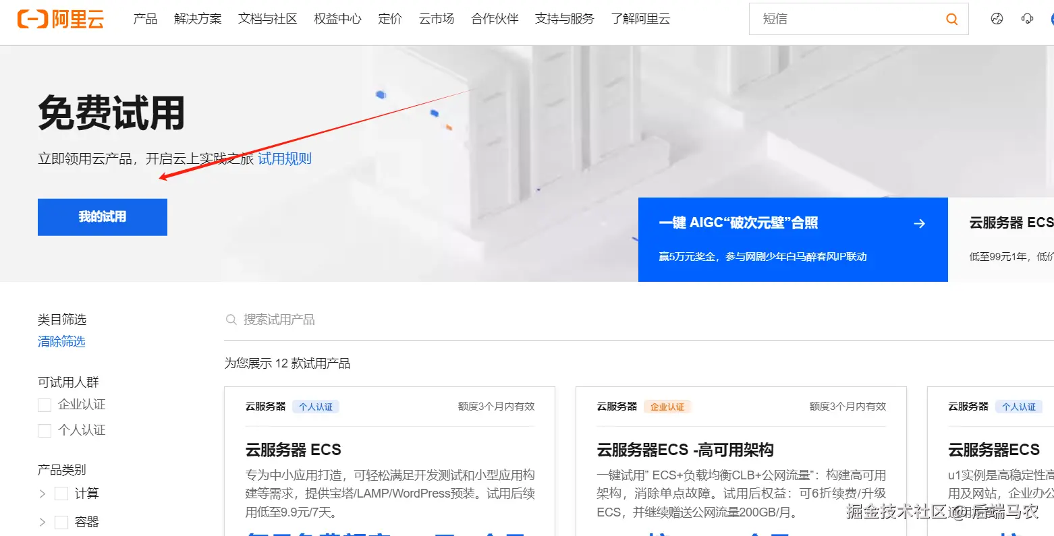Click the arrow icon on the AIGC banner

[919, 223]
